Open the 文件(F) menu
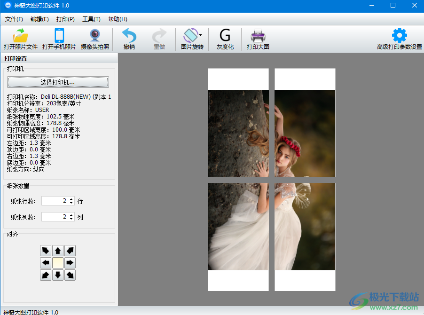Viewport: 424px width, 315px height. (14, 19)
